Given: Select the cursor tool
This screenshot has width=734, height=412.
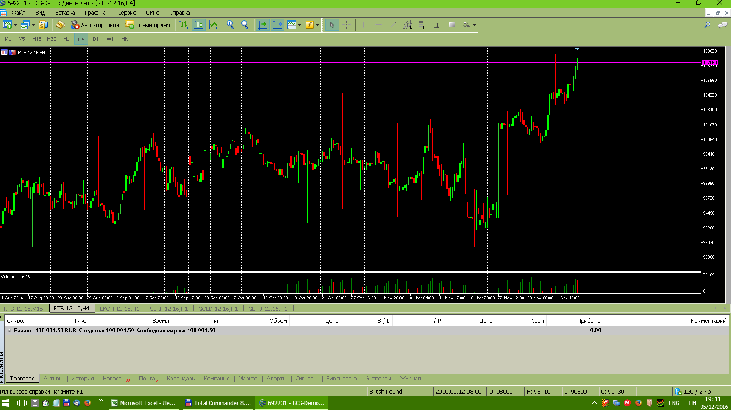Looking at the screenshot, I should 332,25.
